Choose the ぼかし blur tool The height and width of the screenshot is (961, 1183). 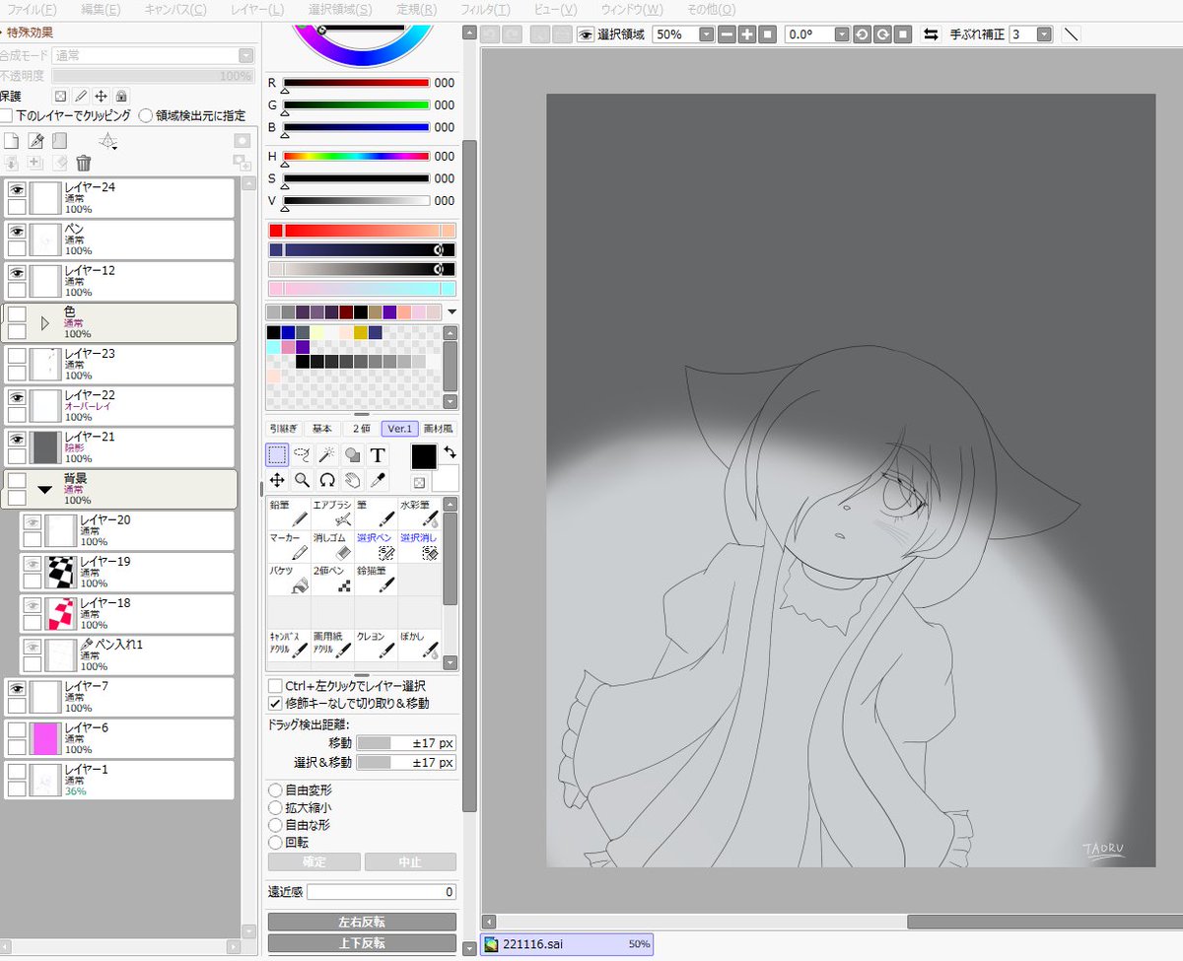(x=419, y=646)
